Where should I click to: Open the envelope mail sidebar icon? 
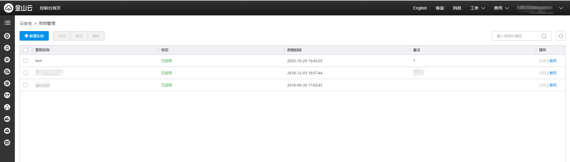tap(7, 131)
